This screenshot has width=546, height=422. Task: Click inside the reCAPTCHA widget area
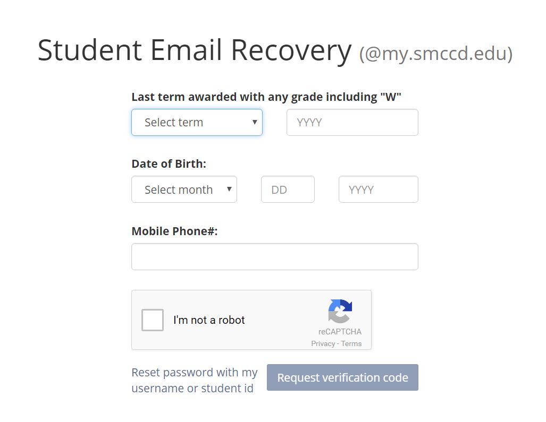coord(251,320)
